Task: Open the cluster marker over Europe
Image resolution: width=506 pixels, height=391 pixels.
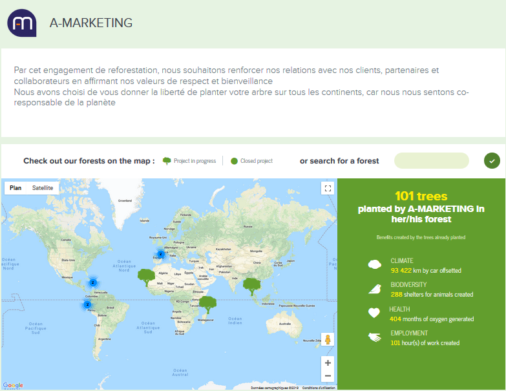Action: click(161, 254)
